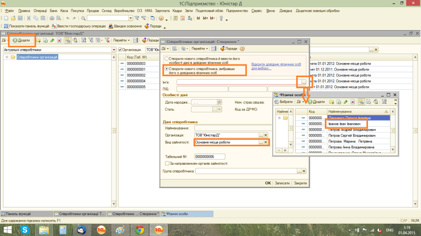421x236 pixels.
Task: Open the Сервіс menu
Action: click(x=257, y=11)
